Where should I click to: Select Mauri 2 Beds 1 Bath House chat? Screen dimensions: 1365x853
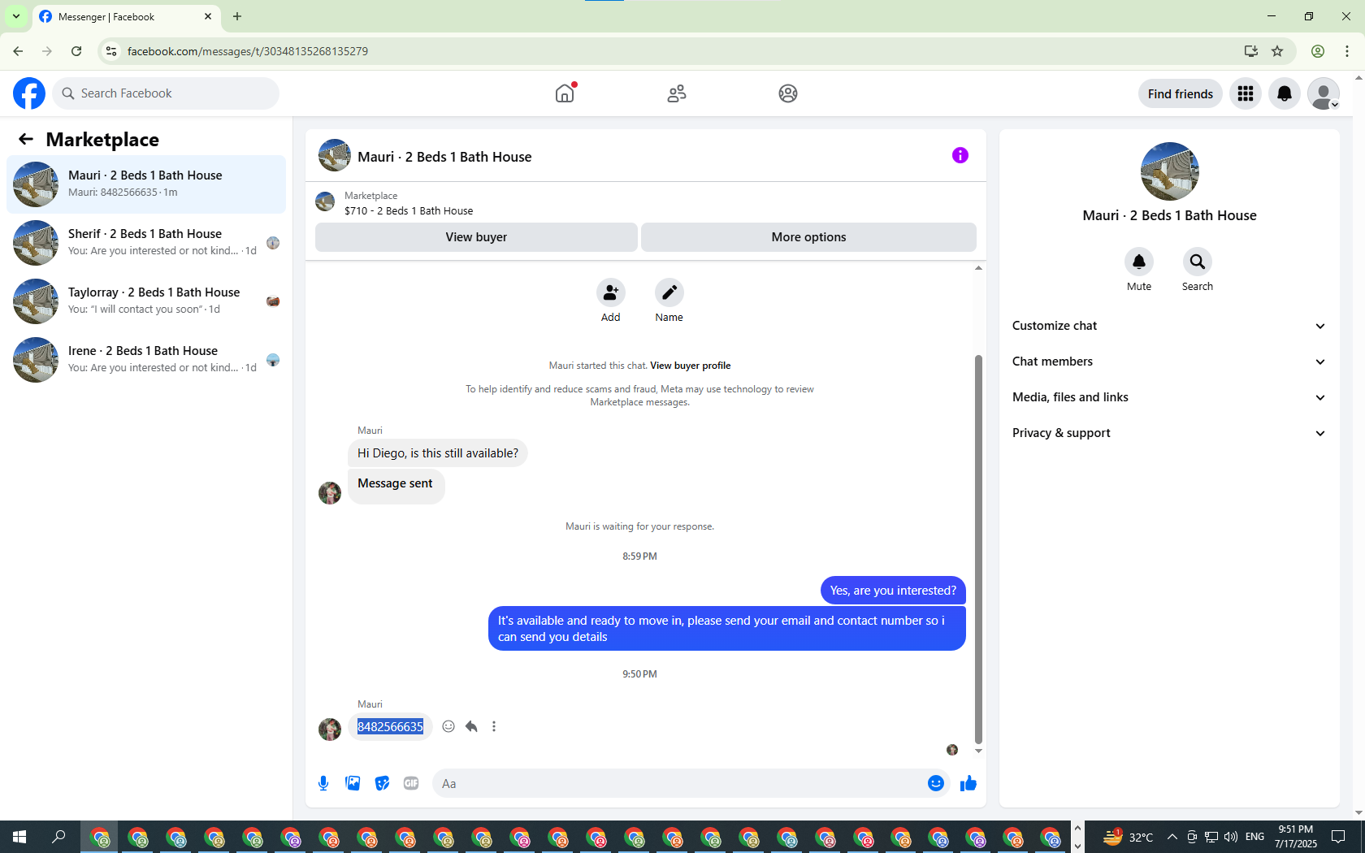[146, 184]
